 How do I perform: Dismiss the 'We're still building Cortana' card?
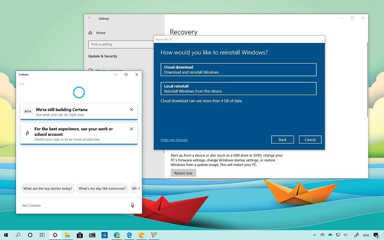point(131,110)
